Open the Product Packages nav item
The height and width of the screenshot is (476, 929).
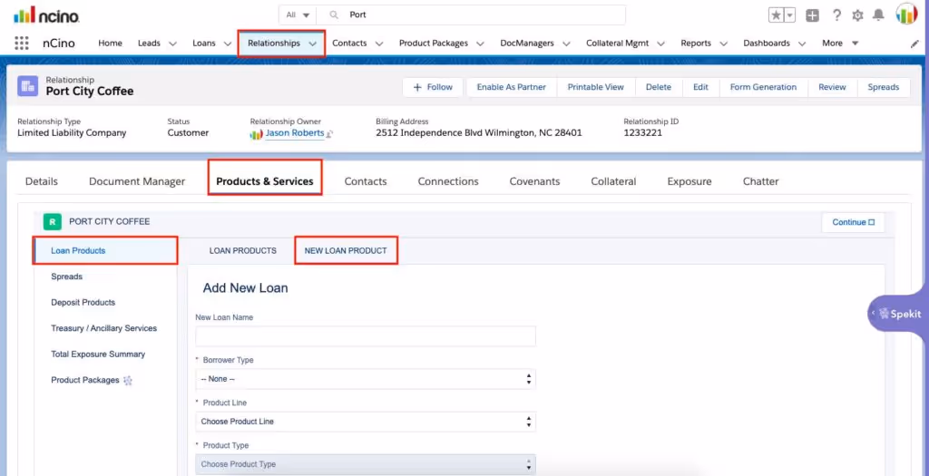434,44
